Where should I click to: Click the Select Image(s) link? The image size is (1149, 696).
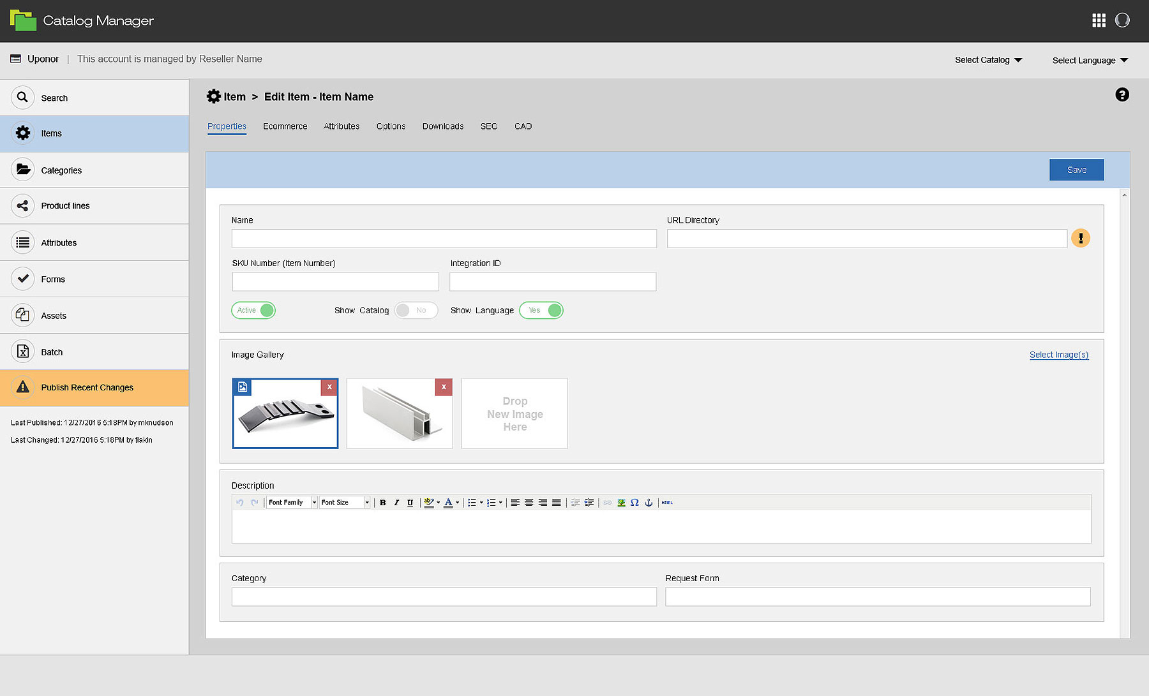[1059, 355]
